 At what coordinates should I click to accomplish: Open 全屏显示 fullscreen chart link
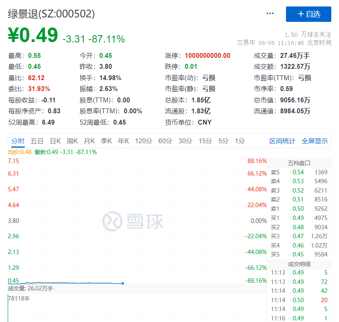point(315,141)
